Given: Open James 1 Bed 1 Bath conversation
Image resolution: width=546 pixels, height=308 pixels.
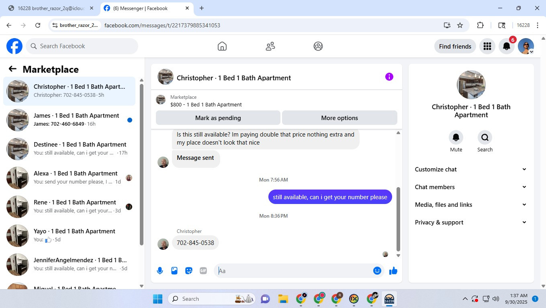Looking at the screenshot, I should 70,120.
